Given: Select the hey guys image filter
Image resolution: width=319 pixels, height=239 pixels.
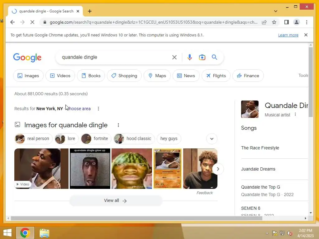Looking at the screenshot, I should pyautogui.click(x=169, y=138).
